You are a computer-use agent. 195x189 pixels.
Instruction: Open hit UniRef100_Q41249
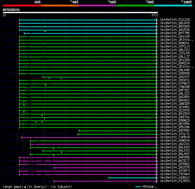pyautogui.click(x=175, y=37)
